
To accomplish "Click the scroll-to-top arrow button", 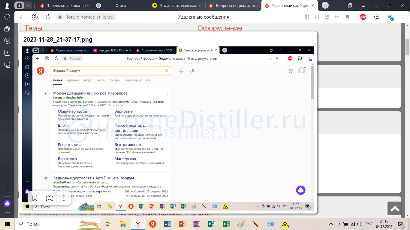I will pos(395,208).
